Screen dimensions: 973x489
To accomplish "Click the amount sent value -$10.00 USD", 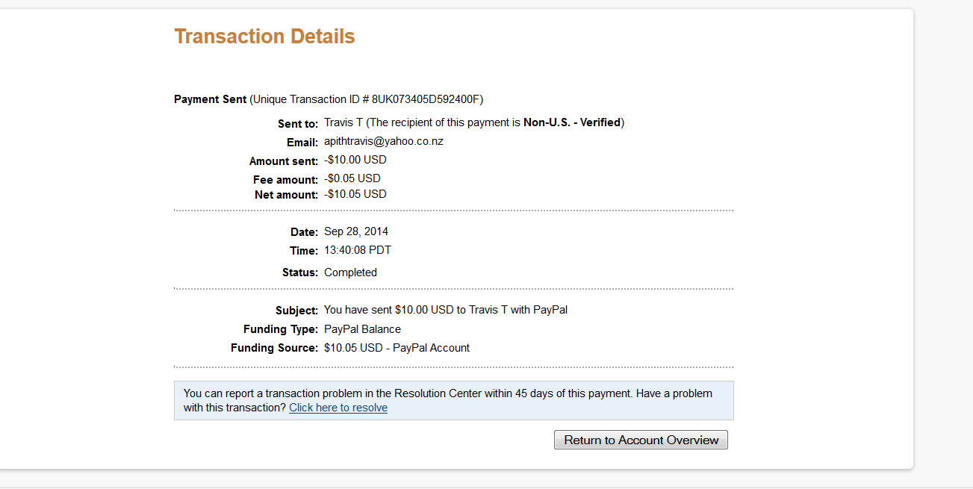I will click(x=355, y=160).
